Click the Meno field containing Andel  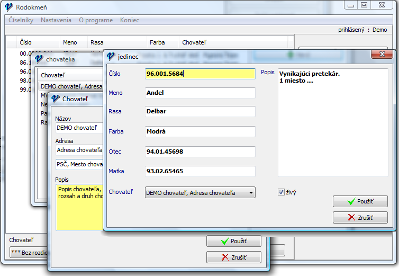(x=200, y=93)
